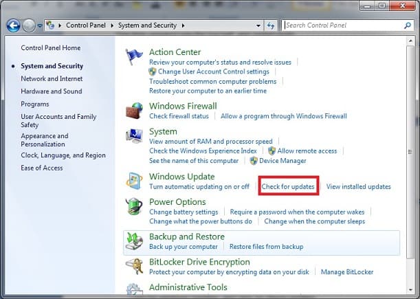Open User Accounts and Family Safety
Image resolution: width=420 pixels, height=299 pixels.
(58, 120)
